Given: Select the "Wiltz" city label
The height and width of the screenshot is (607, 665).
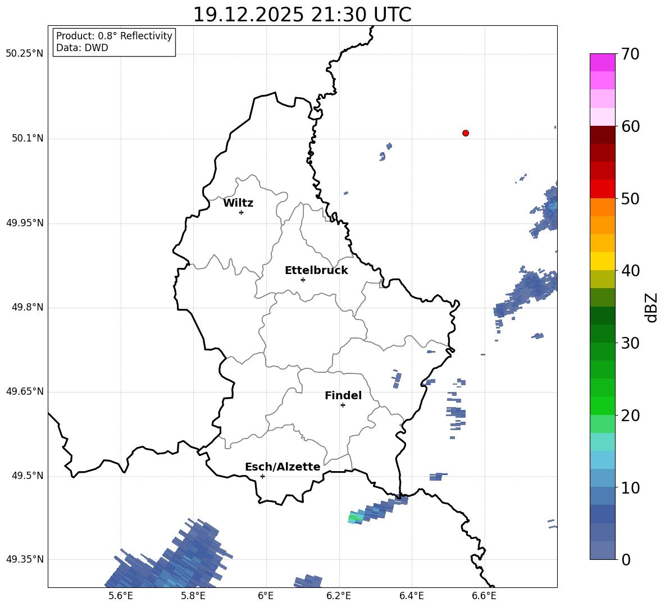Looking at the screenshot, I should coord(238,203).
